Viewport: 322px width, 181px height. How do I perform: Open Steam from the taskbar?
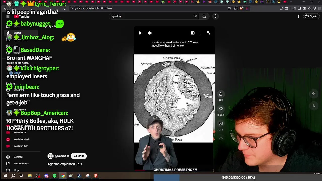[79, 176]
